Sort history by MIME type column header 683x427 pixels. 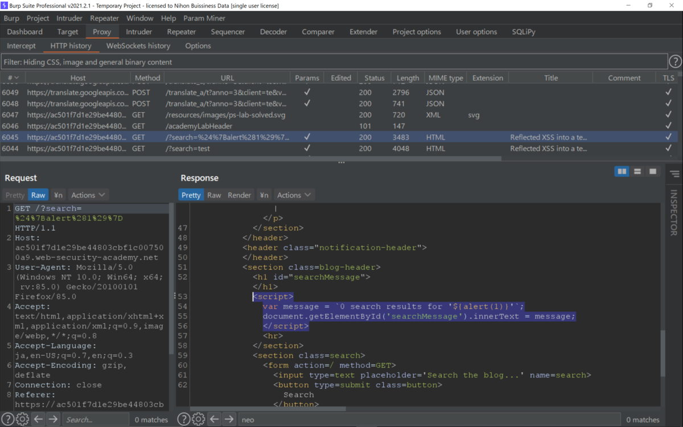coord(446,78)
